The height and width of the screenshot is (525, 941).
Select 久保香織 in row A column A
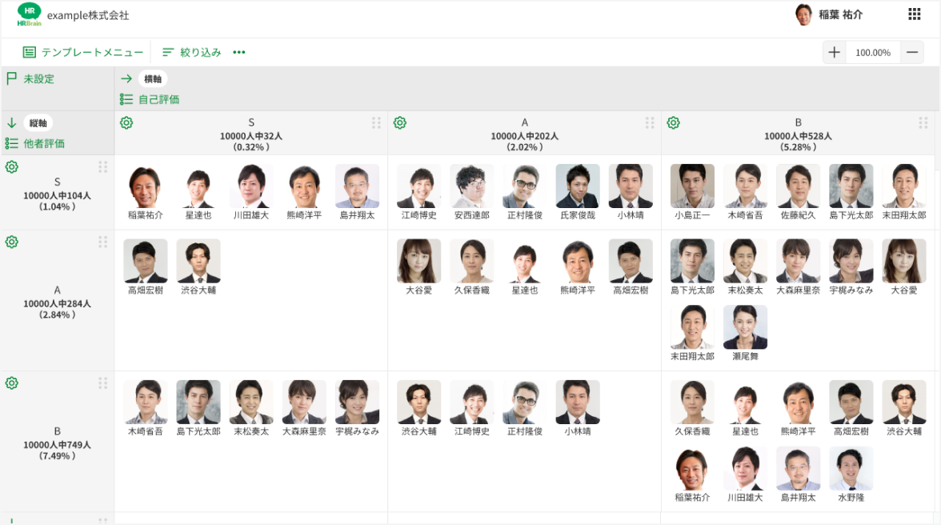coord(472,267)
